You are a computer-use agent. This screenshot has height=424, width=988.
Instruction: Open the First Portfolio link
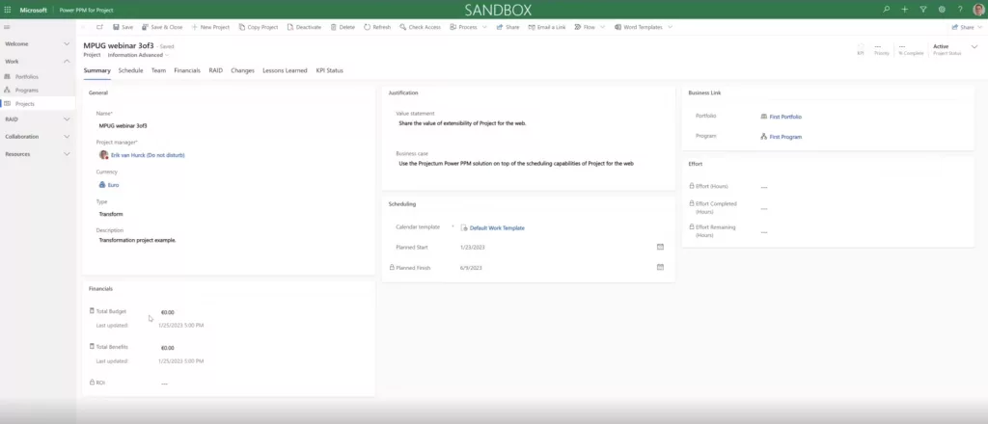pos(785,117)
